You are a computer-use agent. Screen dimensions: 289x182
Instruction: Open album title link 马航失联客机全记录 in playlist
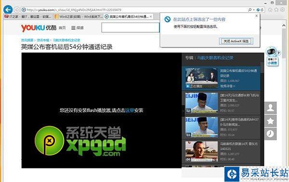click(x=215, y=58)
